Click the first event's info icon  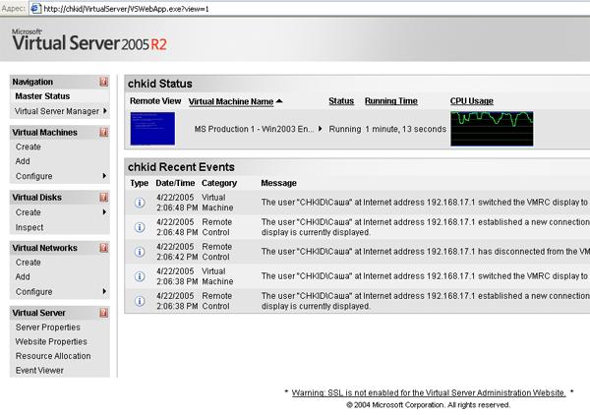click(x=140, y=204)
